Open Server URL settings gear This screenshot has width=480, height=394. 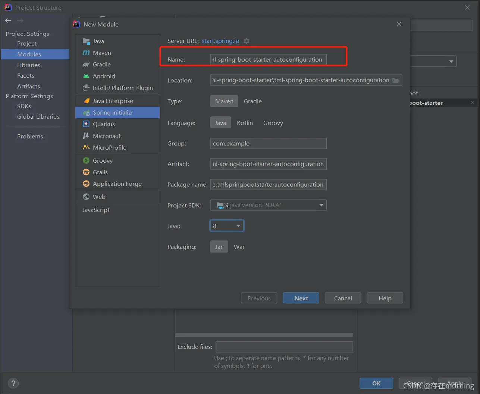click(x=247, y=41)
